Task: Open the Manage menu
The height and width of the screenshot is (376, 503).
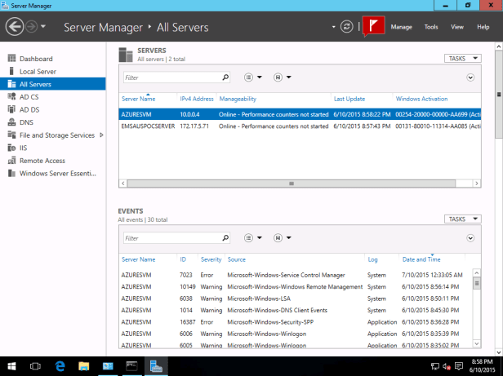Action: point(401,27)
